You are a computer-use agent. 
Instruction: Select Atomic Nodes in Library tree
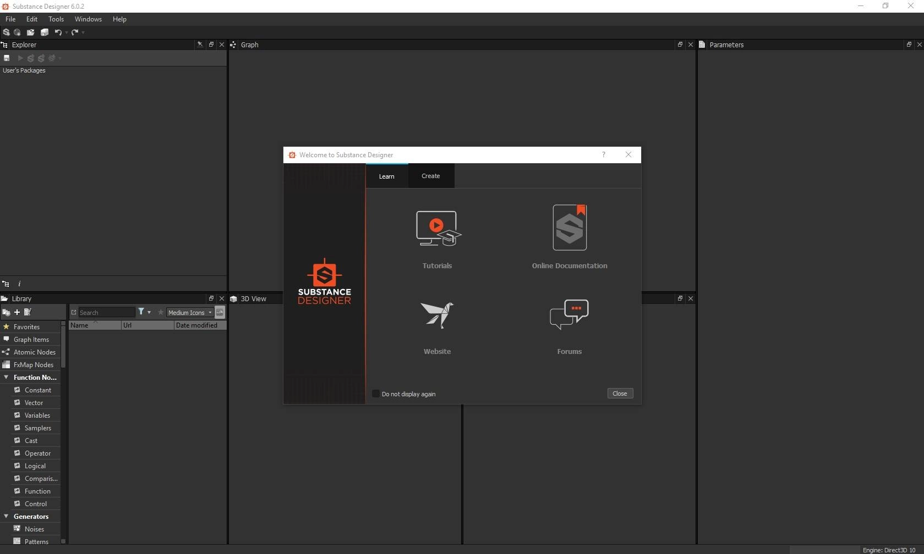coord(30,352)
